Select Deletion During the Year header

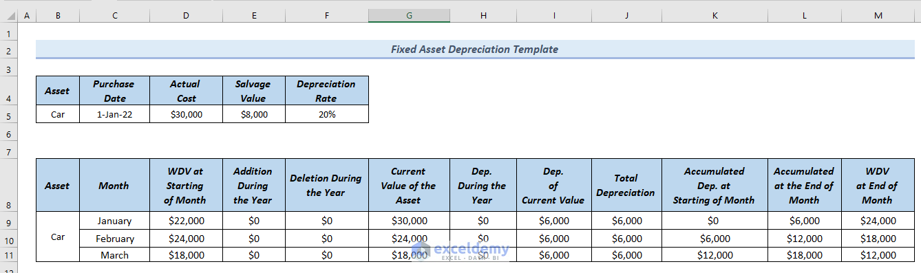tap(326, 186)
